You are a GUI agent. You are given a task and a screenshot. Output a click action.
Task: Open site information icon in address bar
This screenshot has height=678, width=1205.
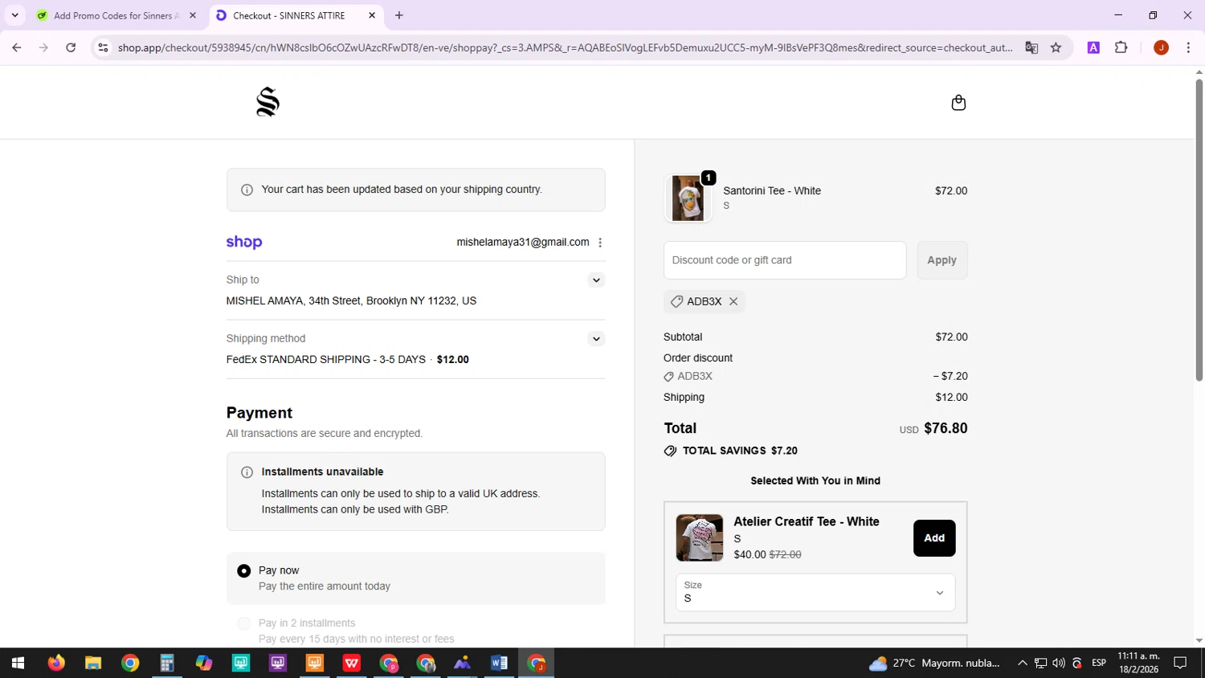click(103, 47)
